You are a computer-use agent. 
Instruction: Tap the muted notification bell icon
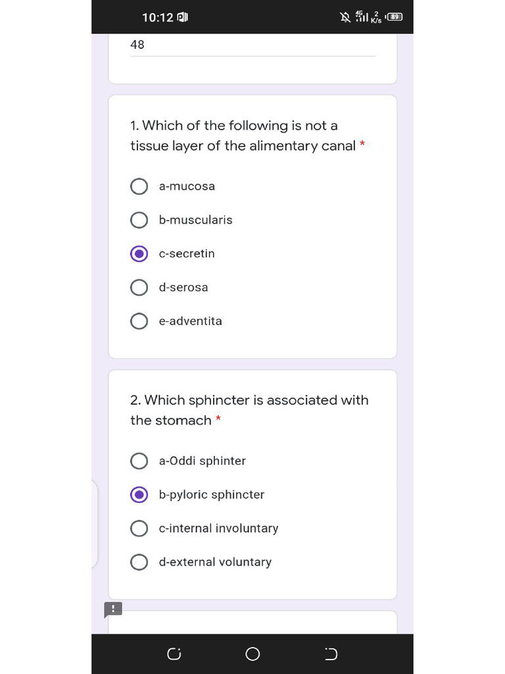click(x=345, y=17)
